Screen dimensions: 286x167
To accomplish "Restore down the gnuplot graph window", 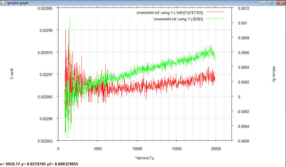I will [x=272, y=3].
